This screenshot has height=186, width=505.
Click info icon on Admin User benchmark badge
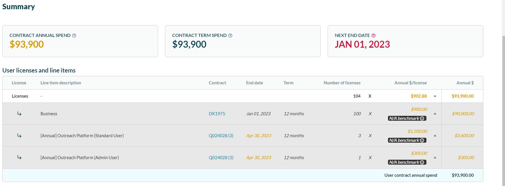click(422, 162)
